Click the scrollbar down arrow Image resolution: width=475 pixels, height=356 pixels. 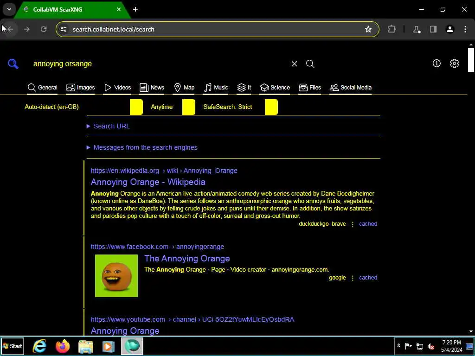tap(471, 331)
